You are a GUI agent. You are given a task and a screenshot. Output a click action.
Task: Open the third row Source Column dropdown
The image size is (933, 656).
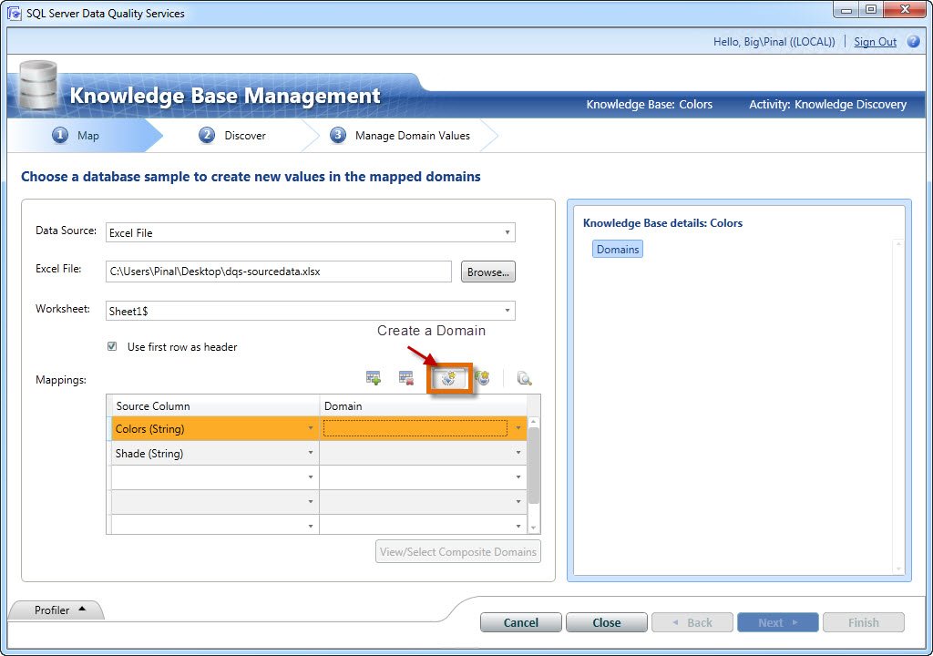pyautogui.click(x=310, y=477)
